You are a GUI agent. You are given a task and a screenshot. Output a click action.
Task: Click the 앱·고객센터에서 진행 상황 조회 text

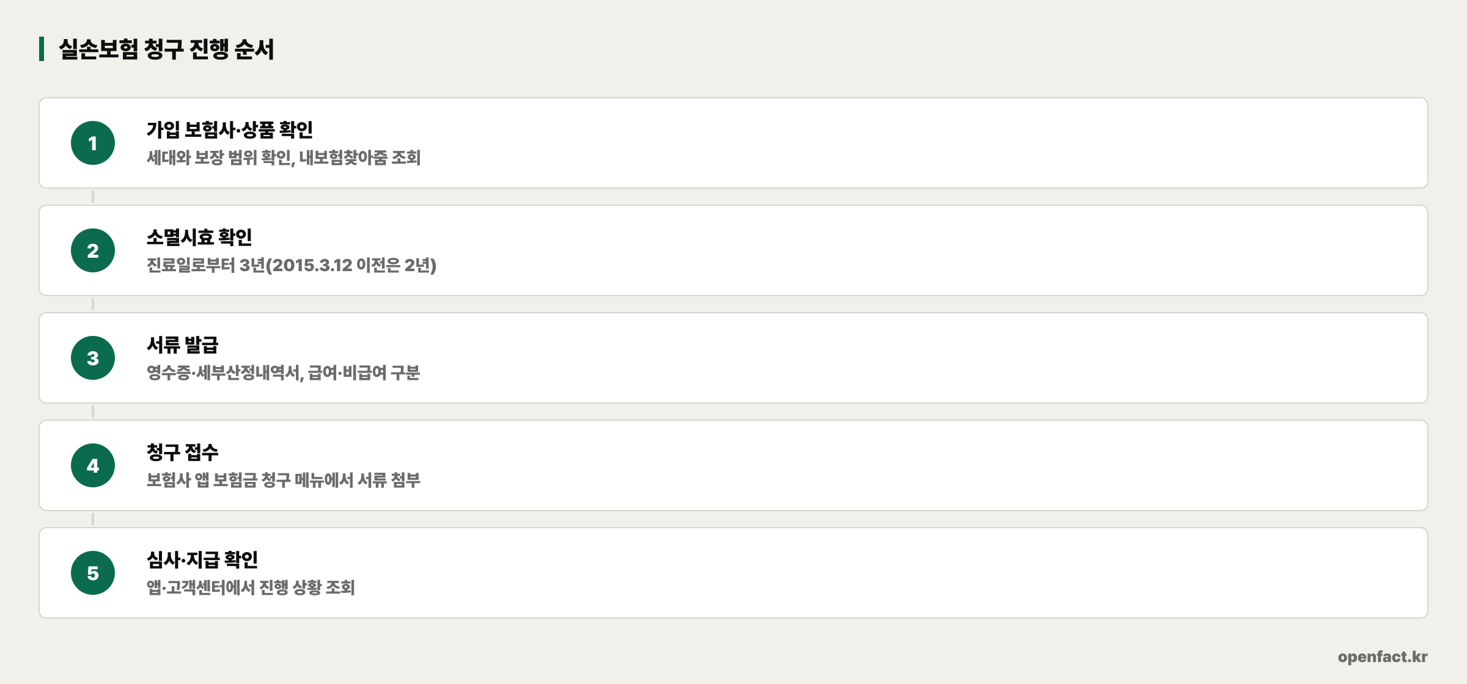point(251,588)
